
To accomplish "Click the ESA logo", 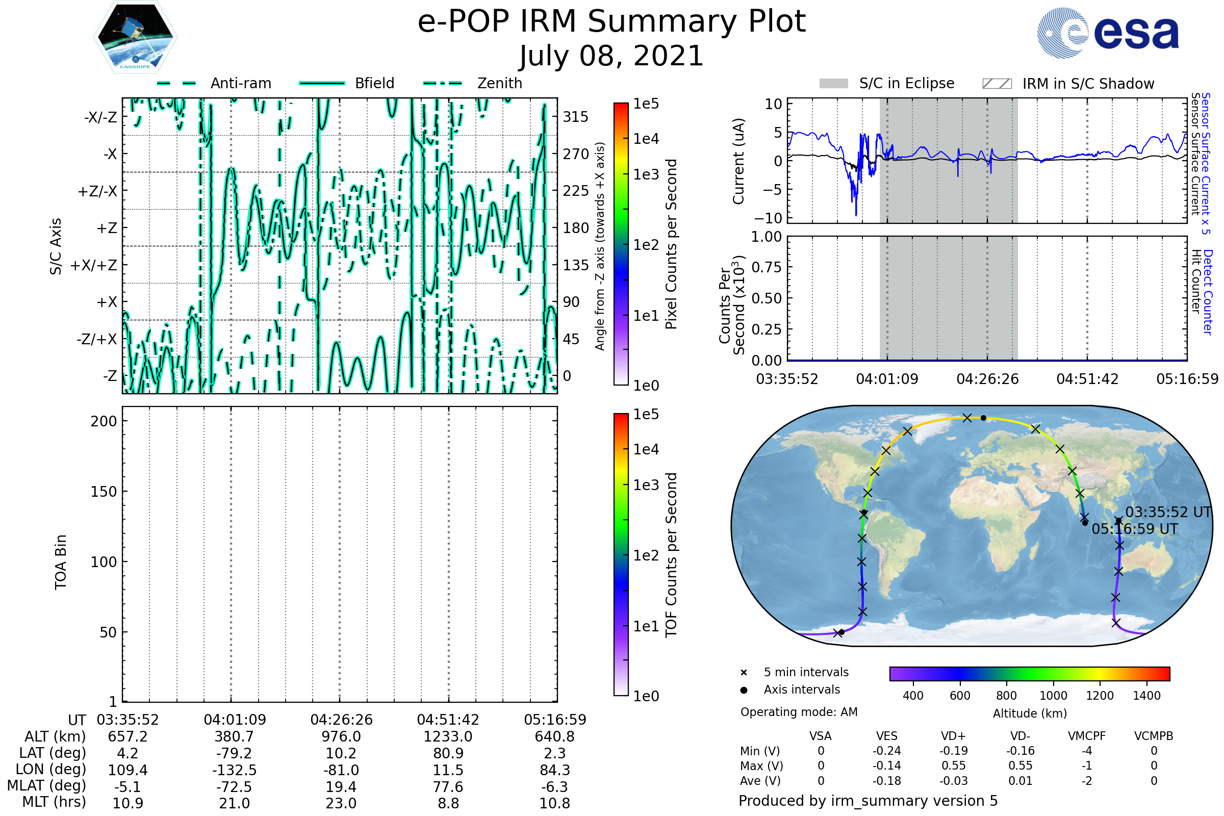I will pos(1108,32).
